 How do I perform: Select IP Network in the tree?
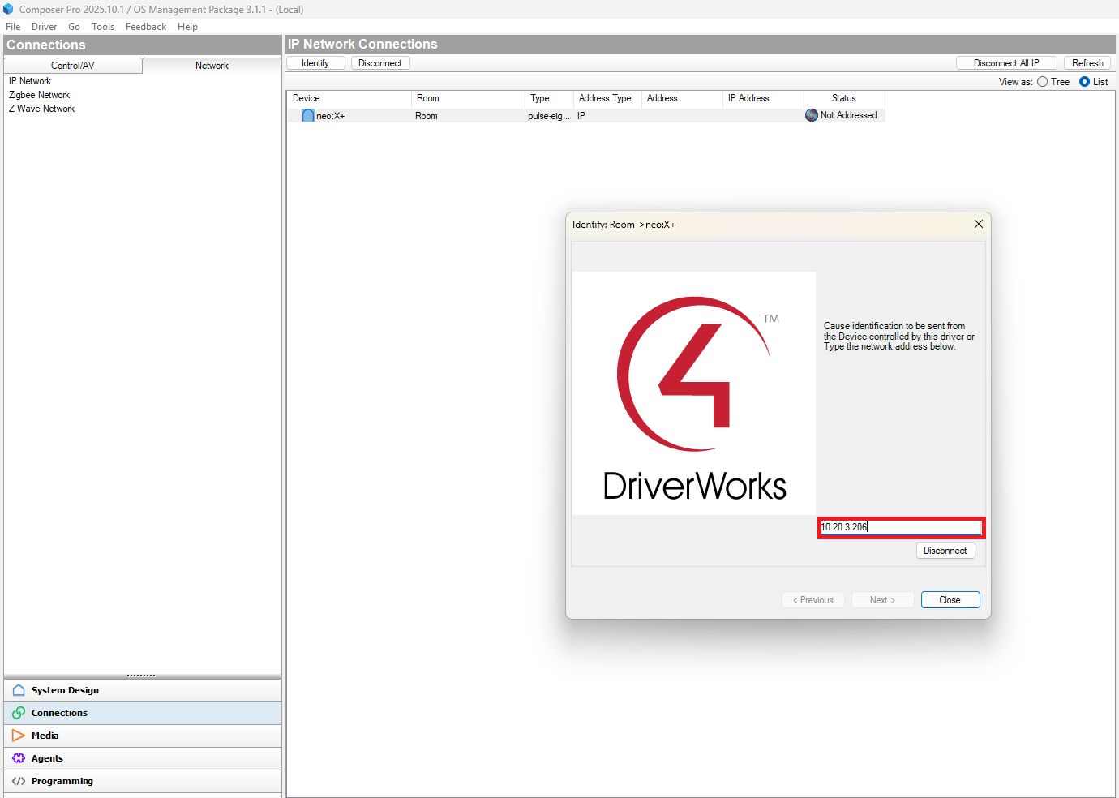[30, 81]
